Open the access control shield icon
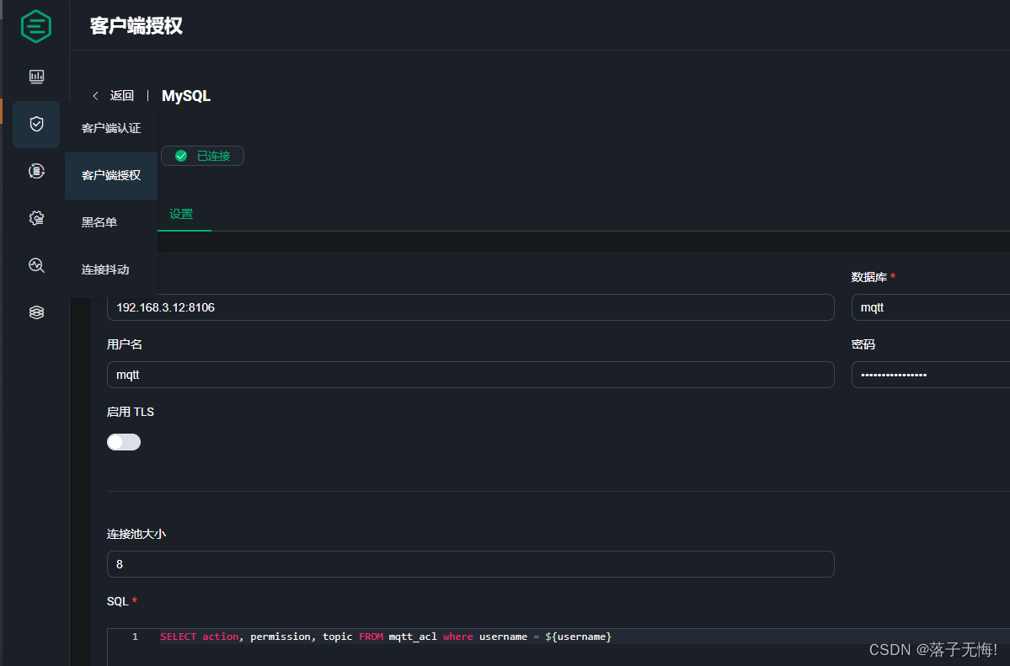This screenshot has width=1010, height=666. pos(37,124)
